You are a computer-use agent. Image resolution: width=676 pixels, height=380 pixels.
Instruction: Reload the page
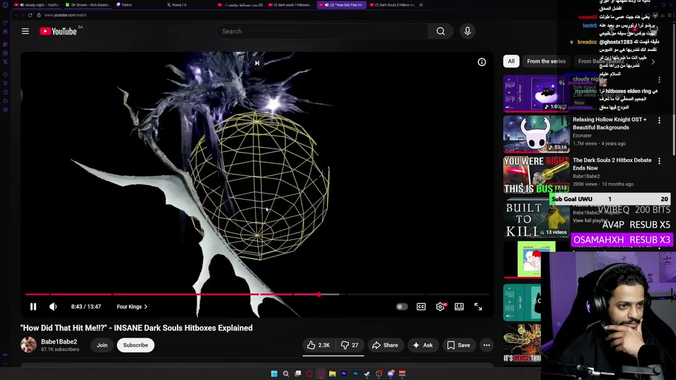pyautogui.click(x=30, y=15)
